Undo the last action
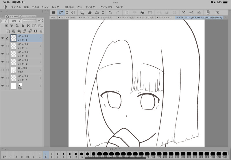The height and width of the screenshot is (160, 231). 110,12
